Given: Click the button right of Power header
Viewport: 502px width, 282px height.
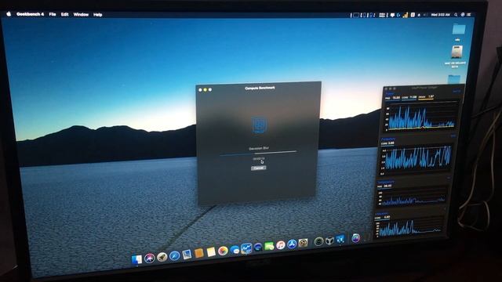Looking at the screenshot, I should [x=457, y=92].
